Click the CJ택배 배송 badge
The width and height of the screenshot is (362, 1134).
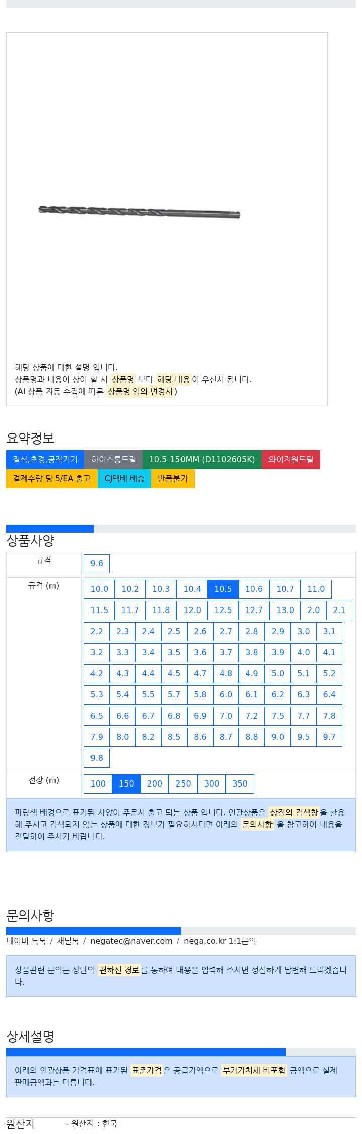pos(124,478)
